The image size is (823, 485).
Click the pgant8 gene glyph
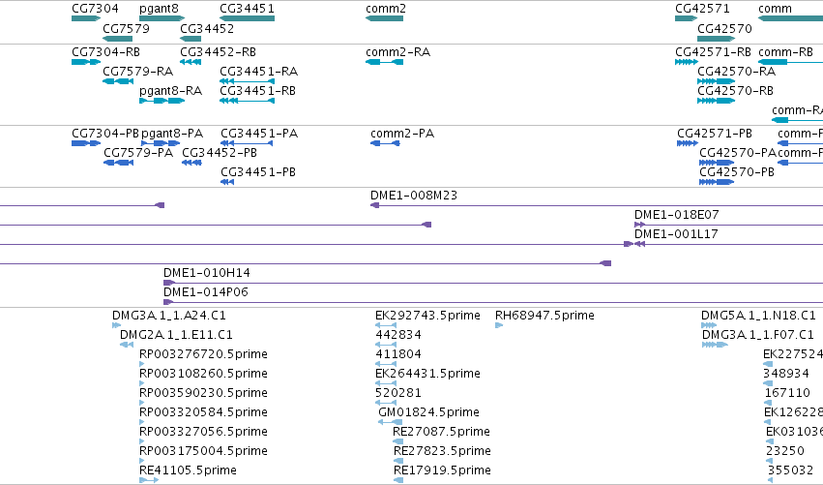(162, 18)
